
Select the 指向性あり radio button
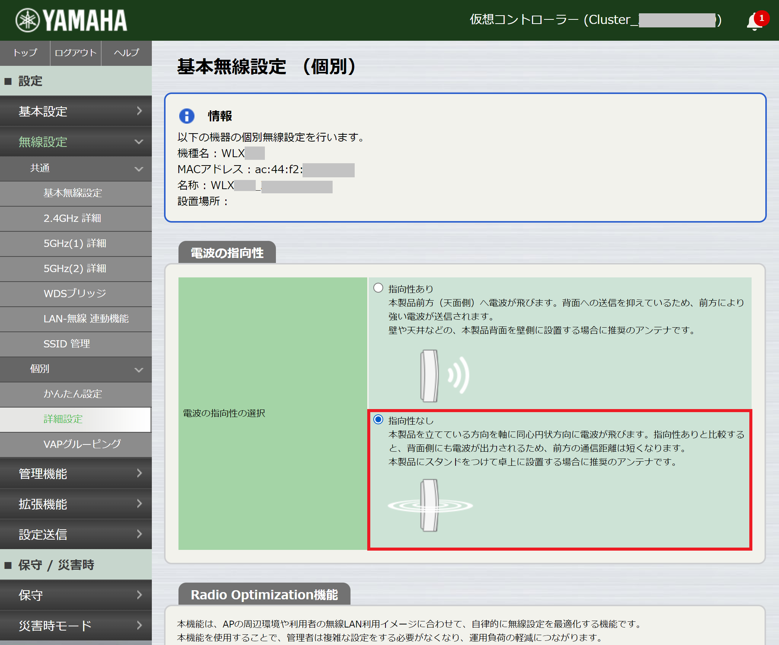(378, 288)
